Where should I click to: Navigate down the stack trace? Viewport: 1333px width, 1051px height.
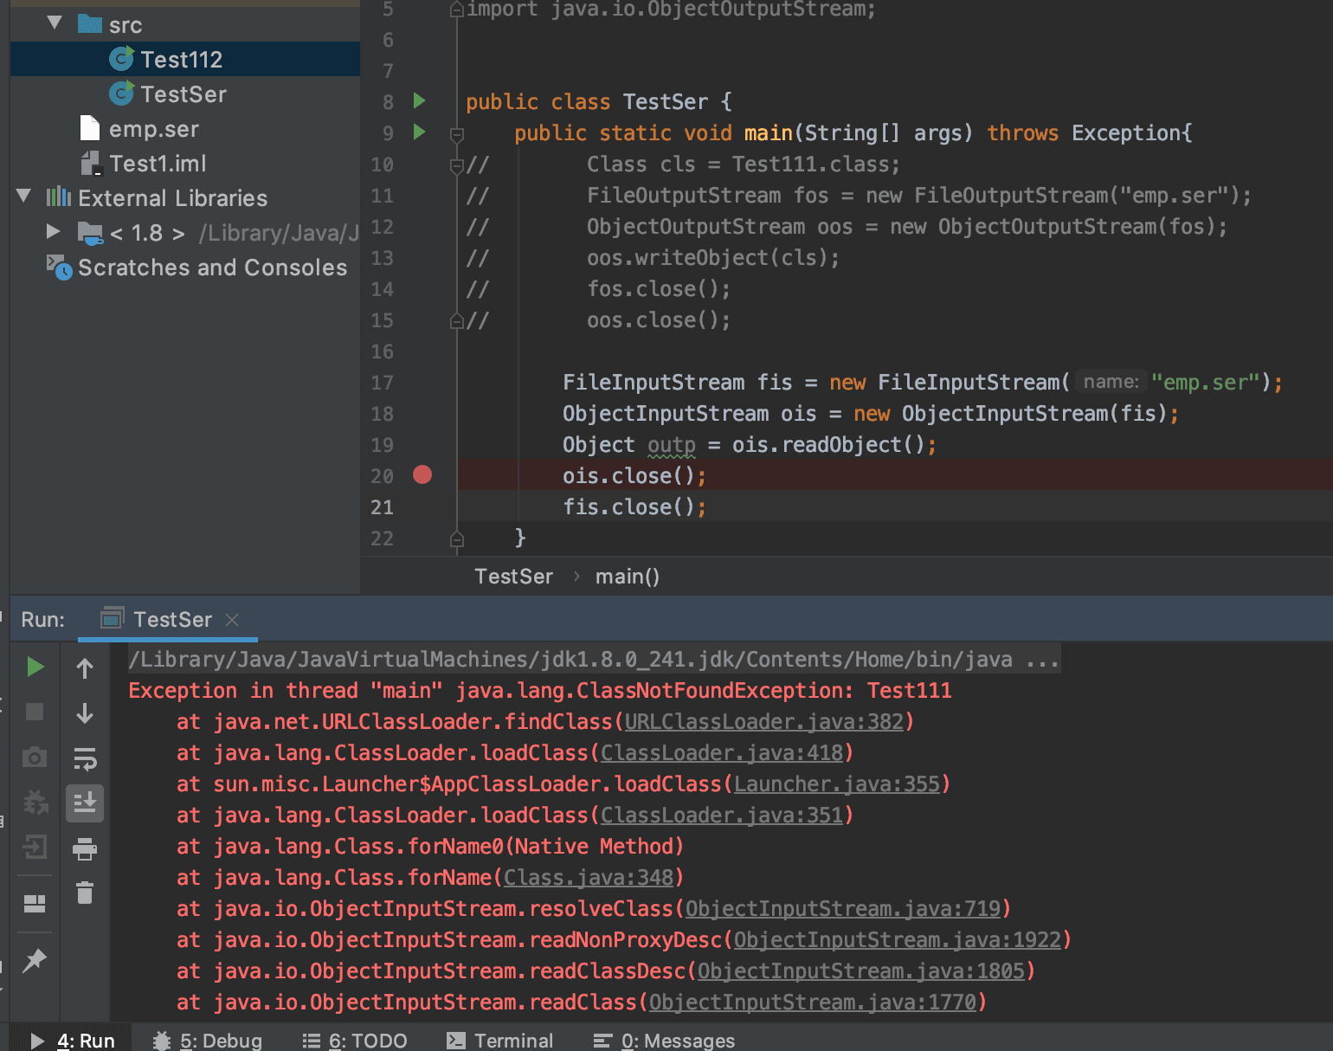point(85,713)
